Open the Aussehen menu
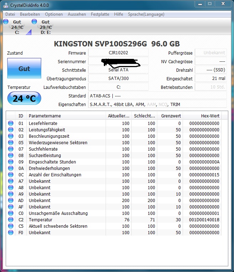 tap(77, 14)
